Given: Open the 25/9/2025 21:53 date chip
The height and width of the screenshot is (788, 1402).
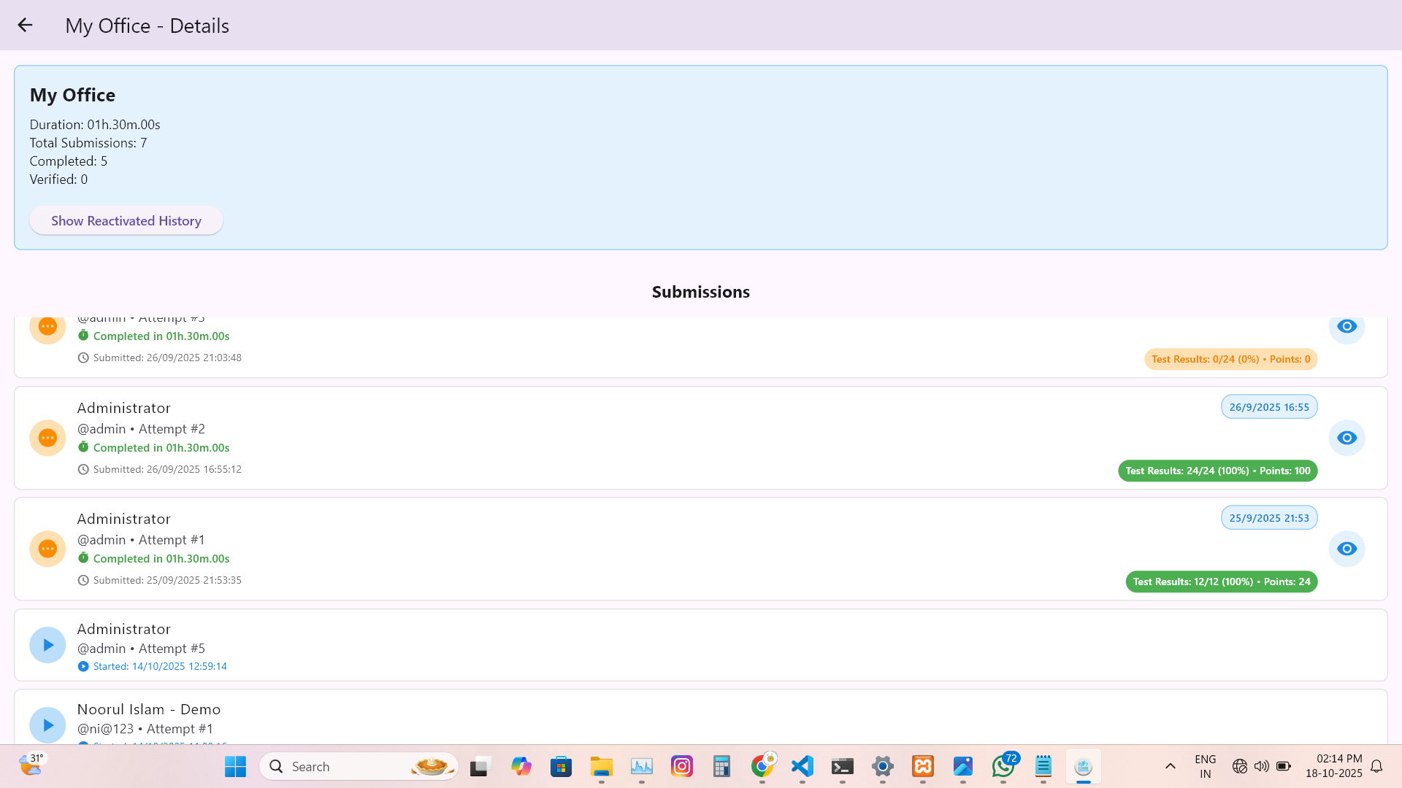Looking at the screenshot, I should pos(1268,517).
